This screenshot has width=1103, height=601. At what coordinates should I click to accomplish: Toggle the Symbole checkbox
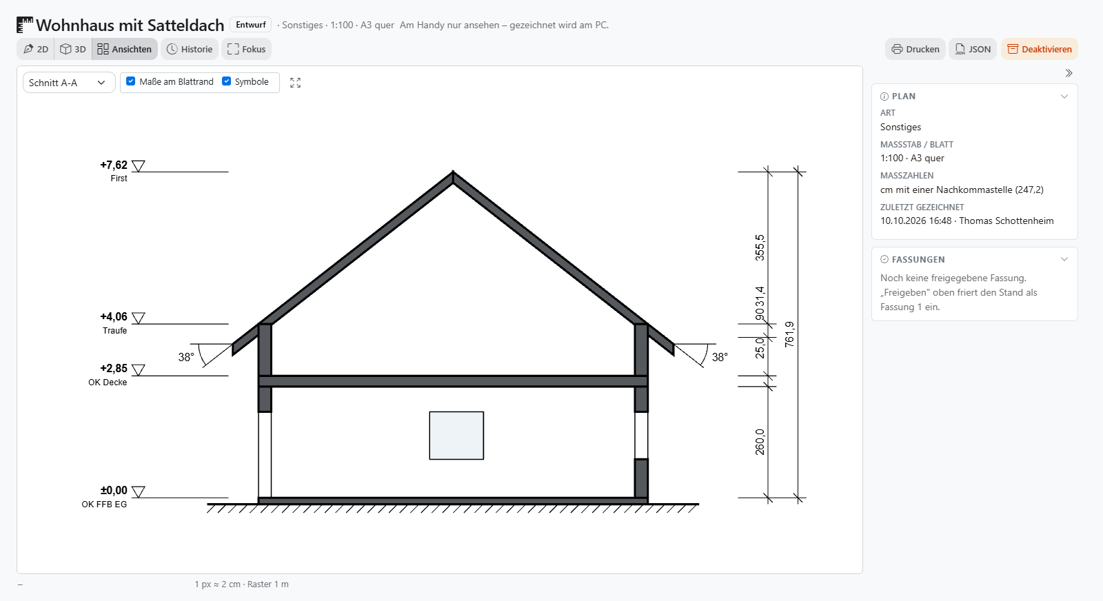tap(226, 81)
